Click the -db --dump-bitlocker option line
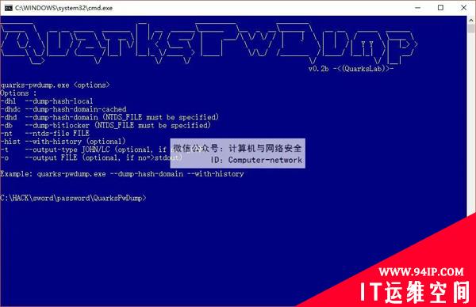This screenshot has width=476, height=307. coord(105,125)
